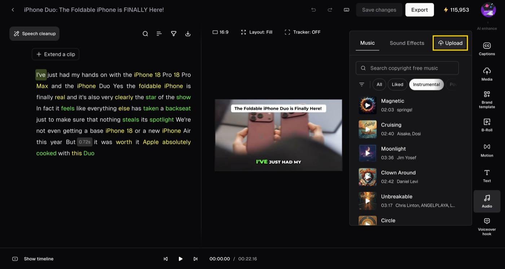Skip to next with the forward control
The image size is (505, 269).
(196, 259)
